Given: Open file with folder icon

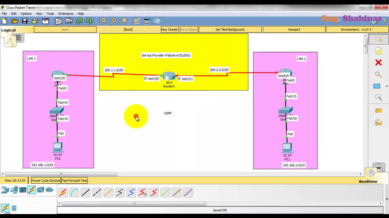Looking at the screenshot, I should (15, 21).
